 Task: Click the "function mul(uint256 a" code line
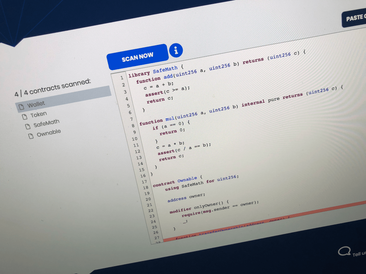click(241, 106)
